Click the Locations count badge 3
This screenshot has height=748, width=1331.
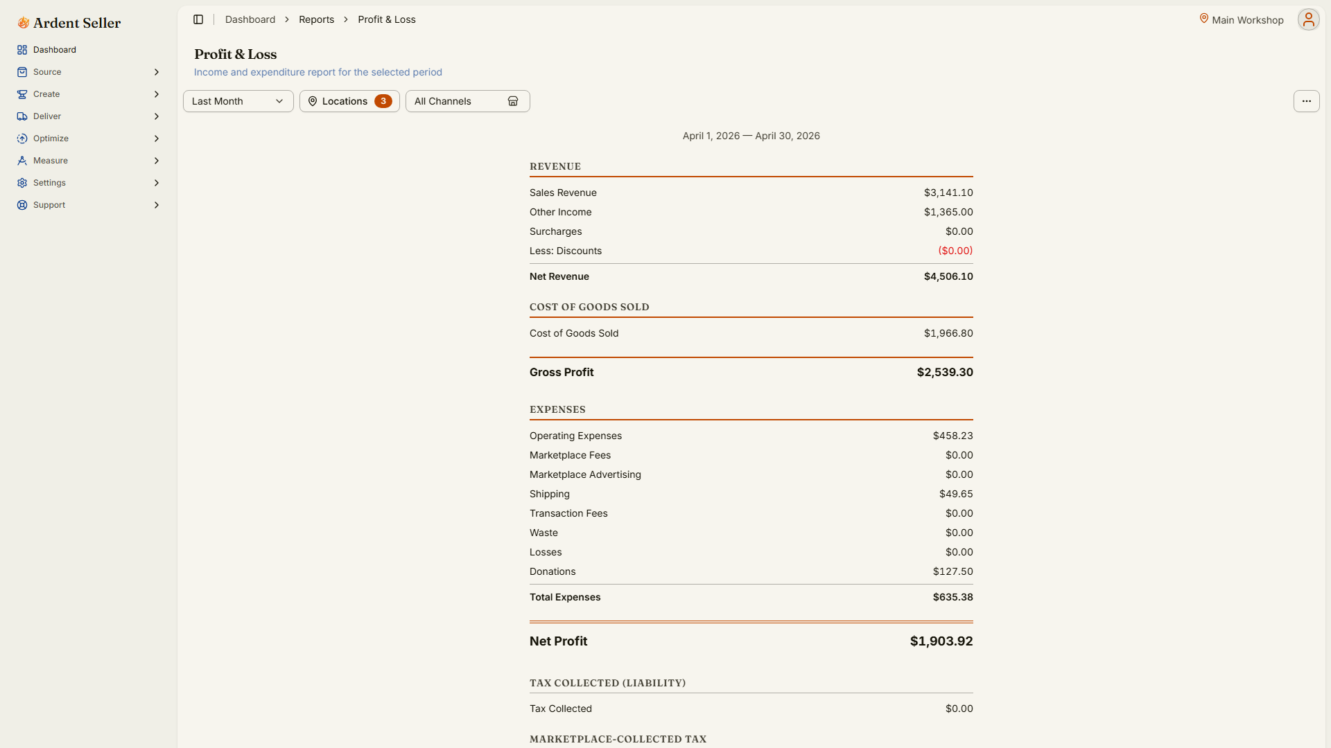(x=383, y=101)
